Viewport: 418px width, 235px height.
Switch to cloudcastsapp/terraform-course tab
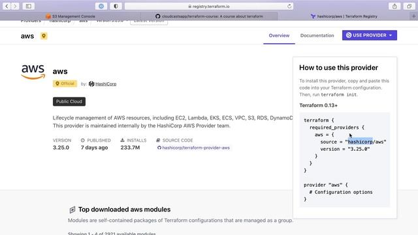pos(209,16)
